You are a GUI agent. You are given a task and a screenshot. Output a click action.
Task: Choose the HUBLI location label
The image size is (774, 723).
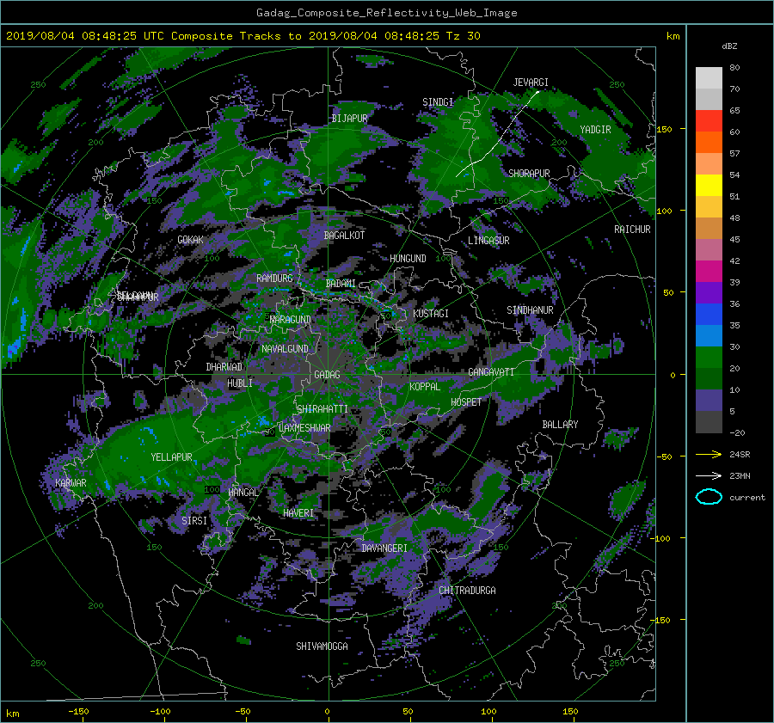tap(239, 383)
